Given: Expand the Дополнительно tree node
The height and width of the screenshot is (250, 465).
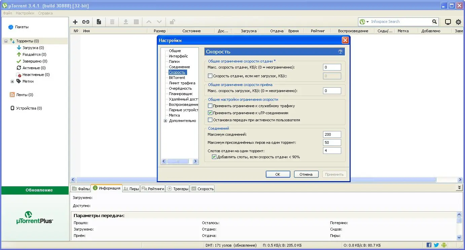Looking at the screenshot, I should (x=165, y=121).
